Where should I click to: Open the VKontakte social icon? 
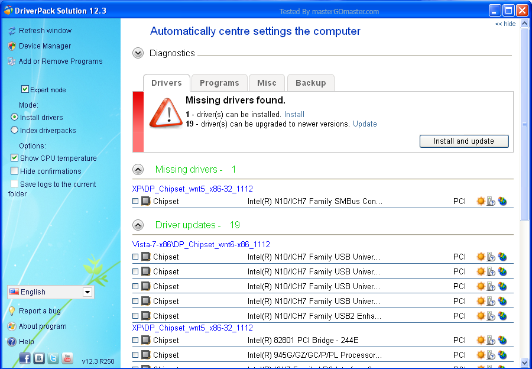39,358
